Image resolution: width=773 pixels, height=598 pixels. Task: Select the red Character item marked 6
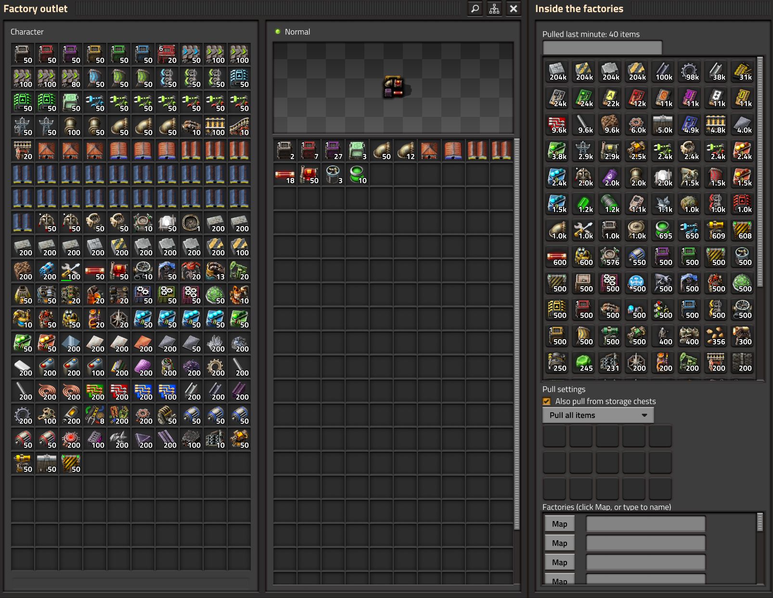167,54
